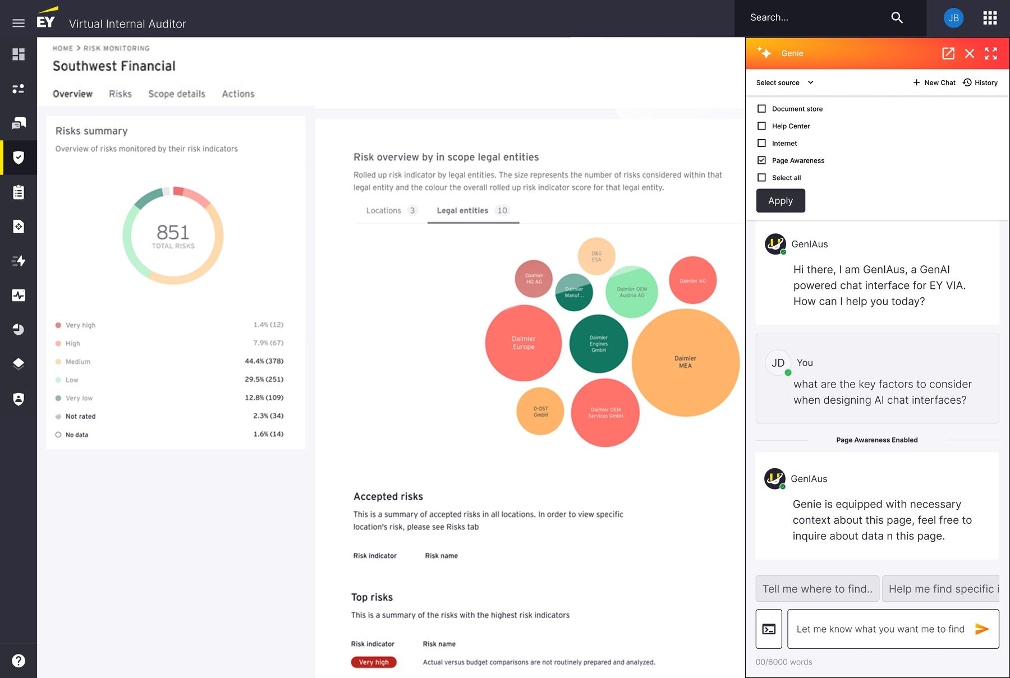The image size is (1010, 678).
Task: Select the Locations tab
Action: [391, 210]
